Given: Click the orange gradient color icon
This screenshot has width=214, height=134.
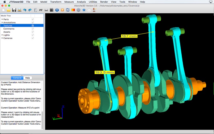Looking at the screenshot, I should (73, 10).
